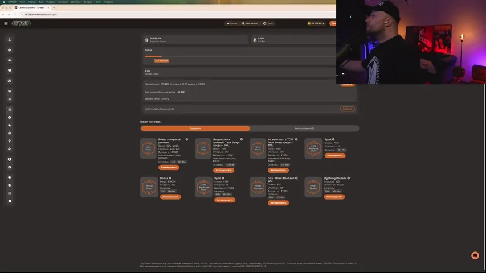Activate the Coin Strike: Hold and Win reward
Image resolution: width=486 pixels, height=273 pixels.
(278, 202)
